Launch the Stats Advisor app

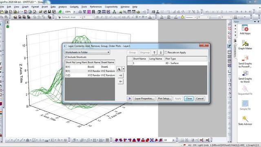click(245, 120)
